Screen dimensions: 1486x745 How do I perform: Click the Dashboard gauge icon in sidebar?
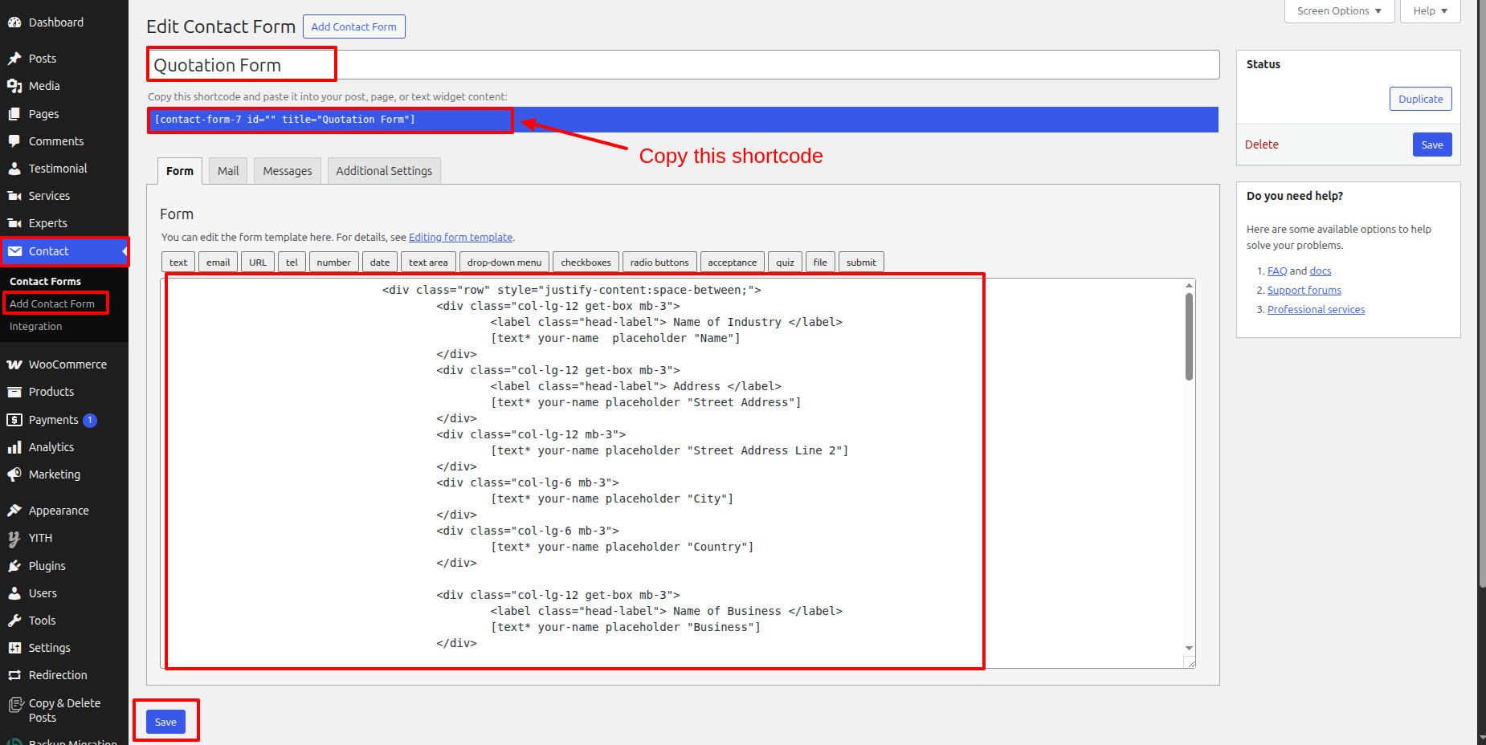tap(14, 22)
